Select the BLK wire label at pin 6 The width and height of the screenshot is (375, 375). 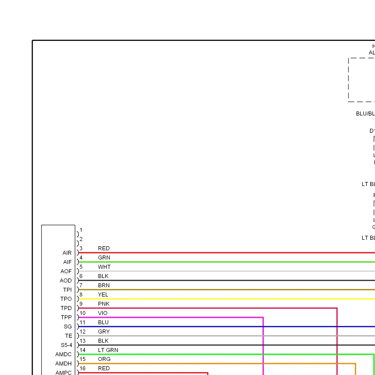pos(103,276)
